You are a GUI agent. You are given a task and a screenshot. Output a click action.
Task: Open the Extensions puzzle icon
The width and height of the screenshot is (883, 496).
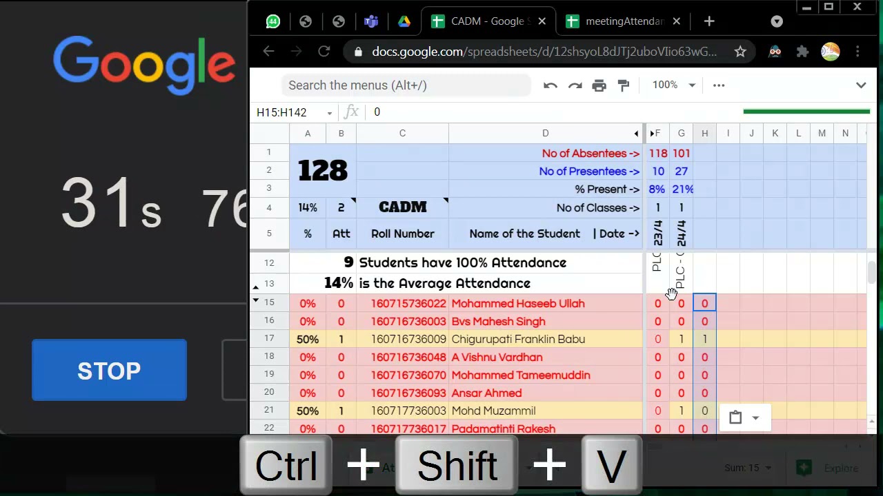pos(802,52)
